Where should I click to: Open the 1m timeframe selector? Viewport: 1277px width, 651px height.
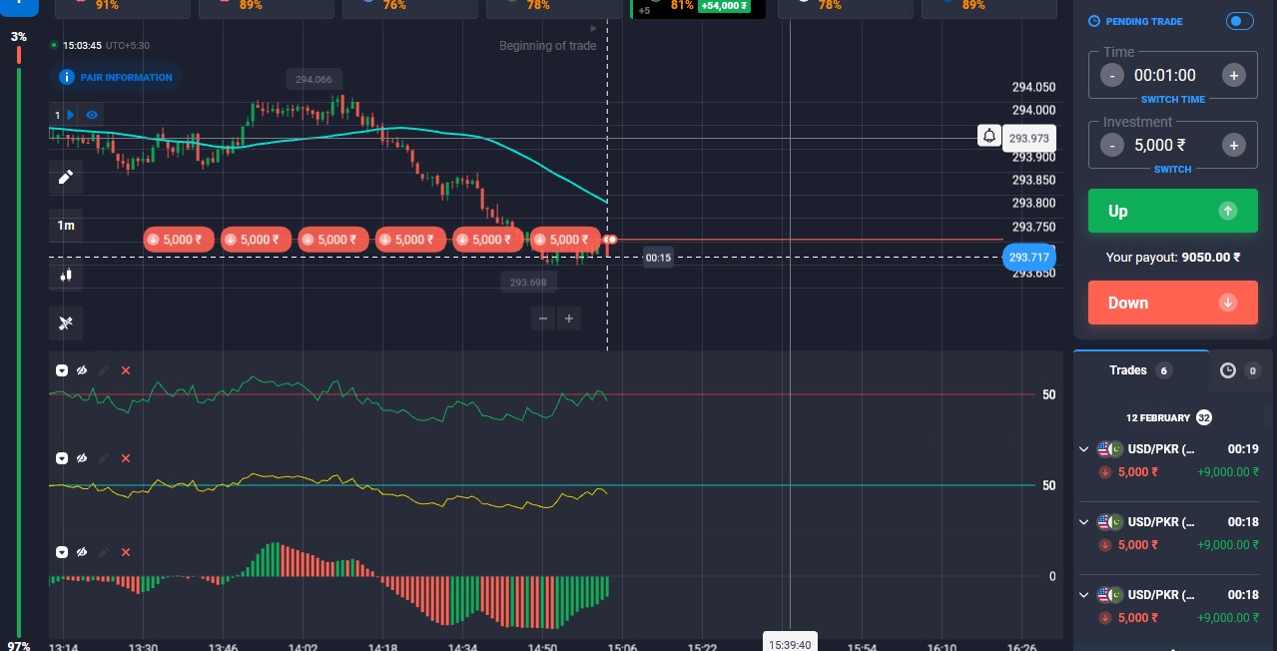tap(66, 226)
